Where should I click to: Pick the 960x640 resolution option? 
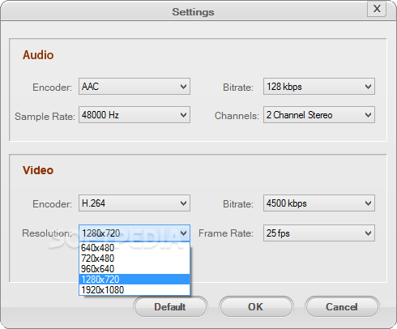point(134,269)
